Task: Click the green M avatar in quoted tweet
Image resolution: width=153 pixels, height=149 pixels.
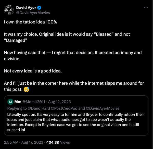Action: pos(11,102)
